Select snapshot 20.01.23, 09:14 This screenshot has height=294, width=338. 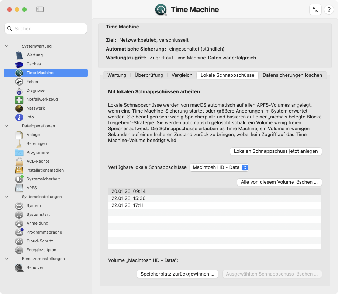click(x=215, y=191)
